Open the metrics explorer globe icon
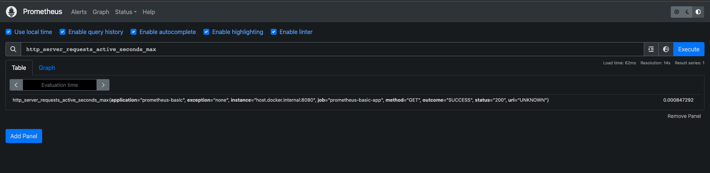The image size is (710, 173). (666, 49)
